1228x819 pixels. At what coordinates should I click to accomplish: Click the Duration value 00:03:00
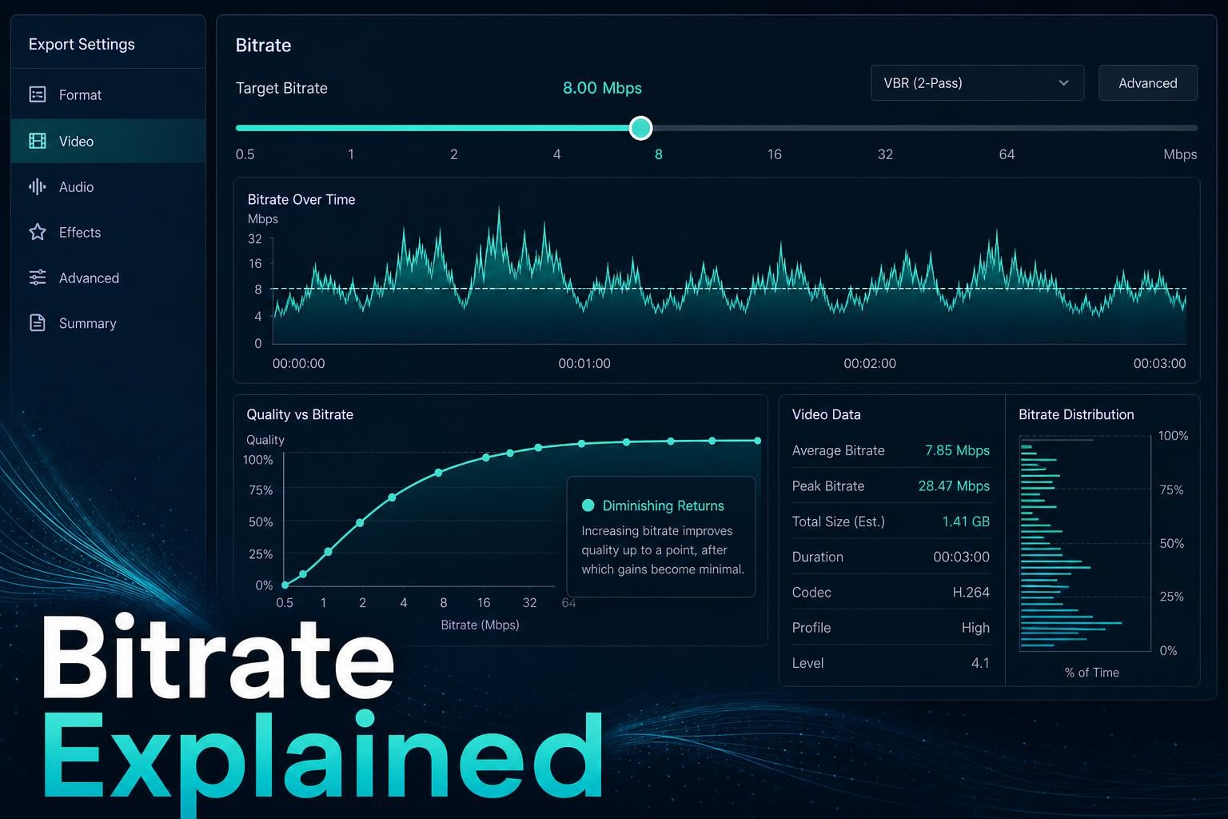tap(961, 557)
